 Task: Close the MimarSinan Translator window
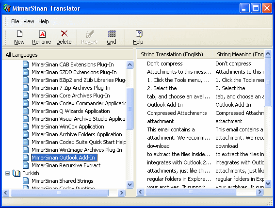click(x=267, y=8)
